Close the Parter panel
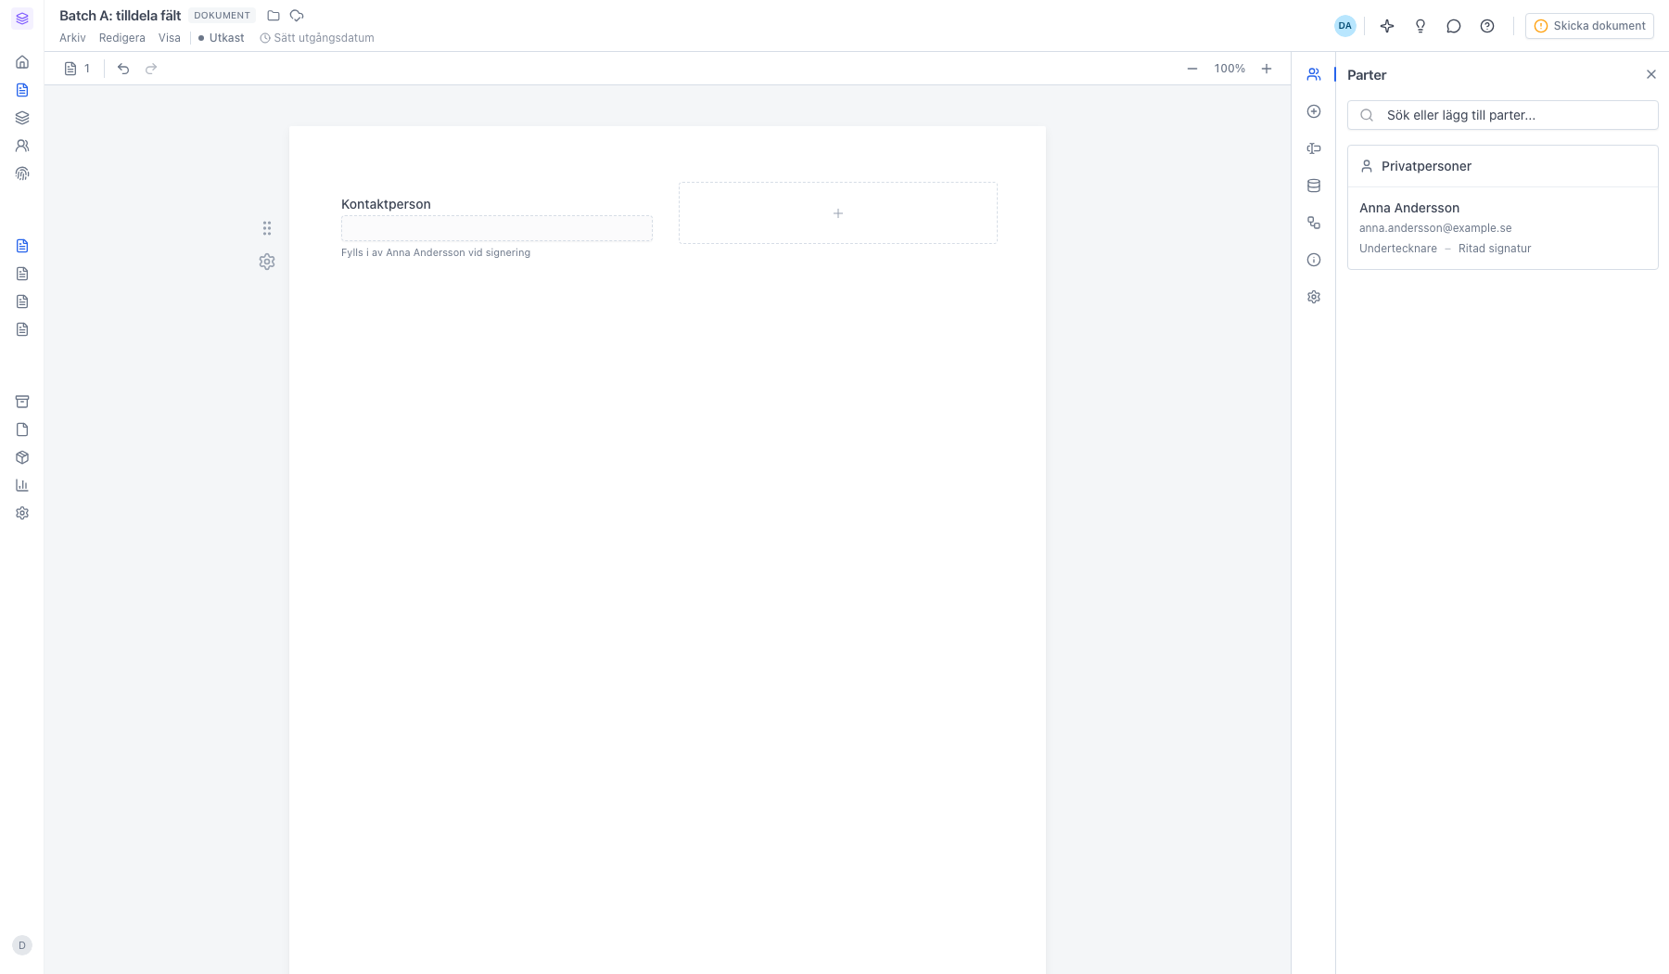 [1651, 74]
